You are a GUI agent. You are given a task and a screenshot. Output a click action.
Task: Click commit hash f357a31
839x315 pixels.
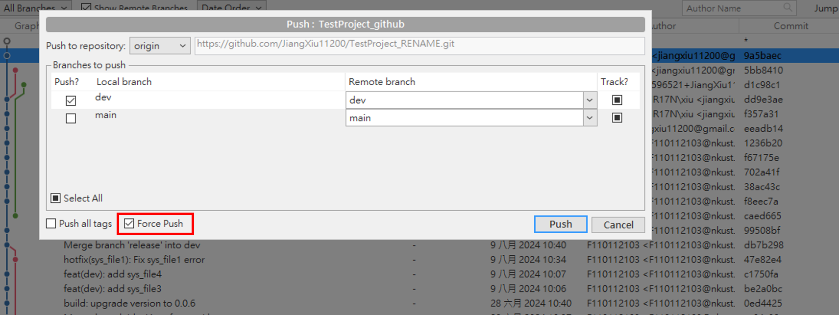pos(761,114)
